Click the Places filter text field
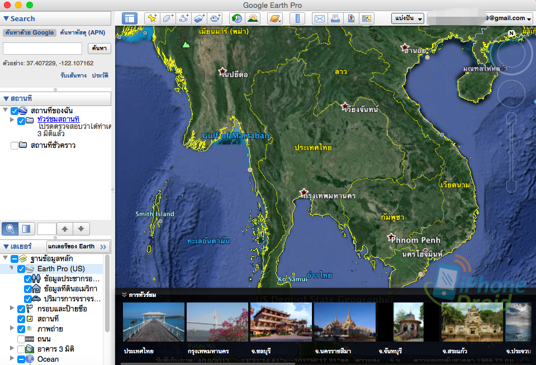The image size is (536, 365). click(47, 229)
